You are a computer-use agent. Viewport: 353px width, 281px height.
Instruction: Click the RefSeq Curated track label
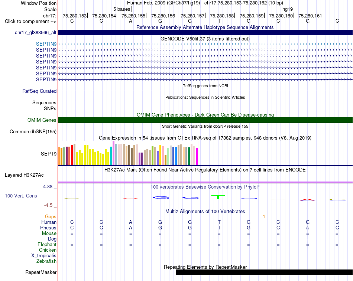[39, 91]
